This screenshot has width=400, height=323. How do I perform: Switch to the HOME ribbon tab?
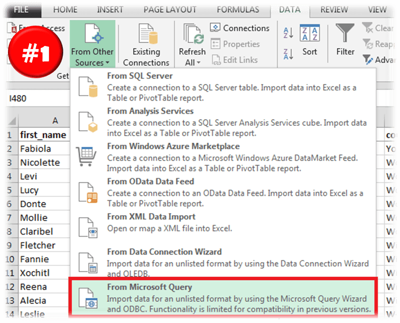click(x=65, y=10)
